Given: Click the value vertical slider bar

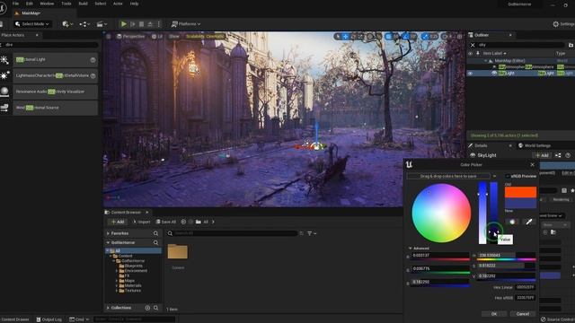Looking at the screenshot, I should (494, 213).
